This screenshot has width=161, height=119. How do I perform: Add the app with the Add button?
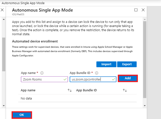coord(128,78)
